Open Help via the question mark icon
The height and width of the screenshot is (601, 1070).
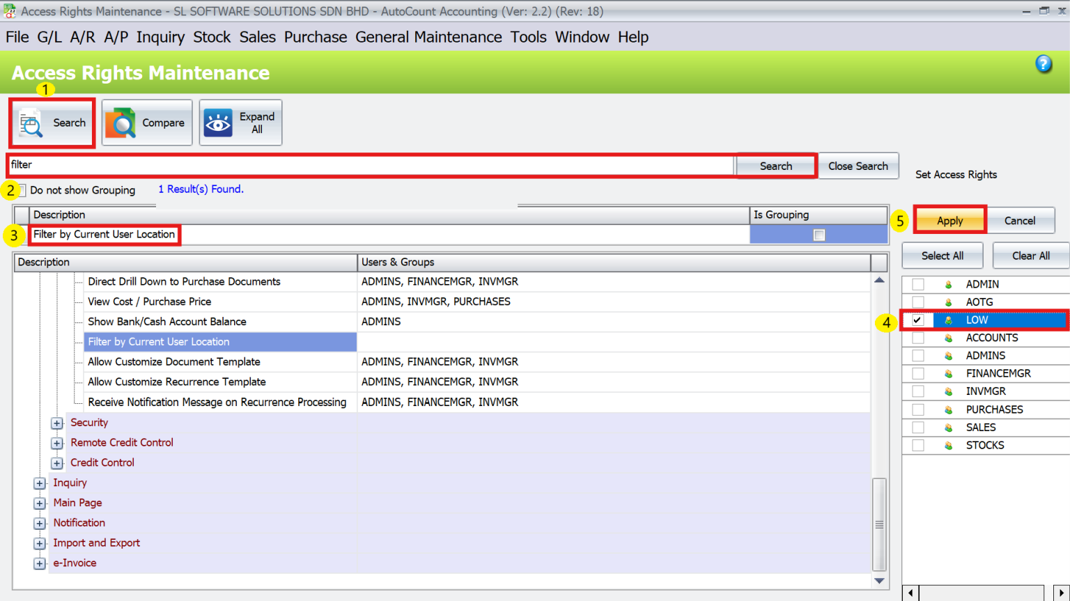pyautogui.click(x=1044, y=63)
